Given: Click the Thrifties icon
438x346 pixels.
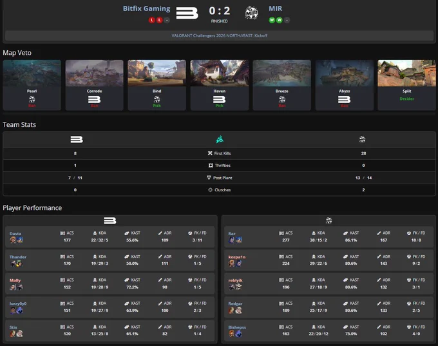Looking at the screenshot, I should [211, 166].
